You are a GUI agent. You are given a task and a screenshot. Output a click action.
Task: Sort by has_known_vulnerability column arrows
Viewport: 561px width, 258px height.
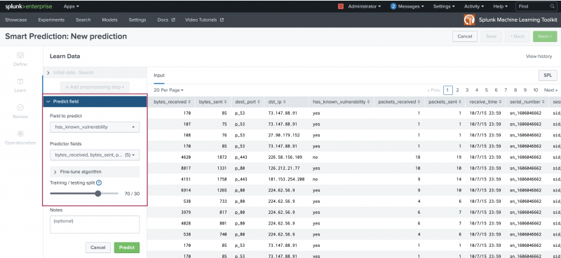pos(369,102)
